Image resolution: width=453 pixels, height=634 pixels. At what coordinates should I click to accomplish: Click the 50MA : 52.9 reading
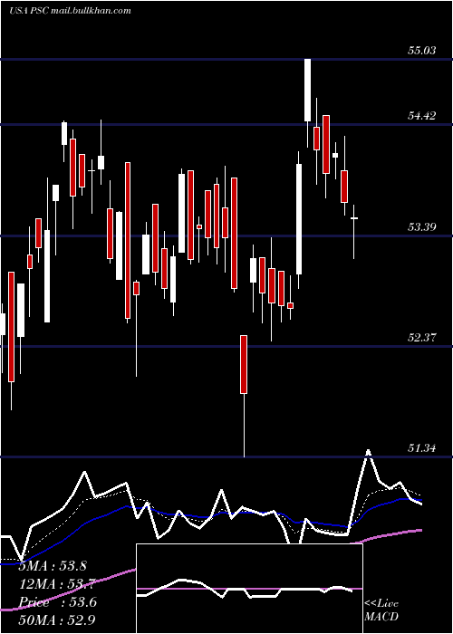coord(56,620)
